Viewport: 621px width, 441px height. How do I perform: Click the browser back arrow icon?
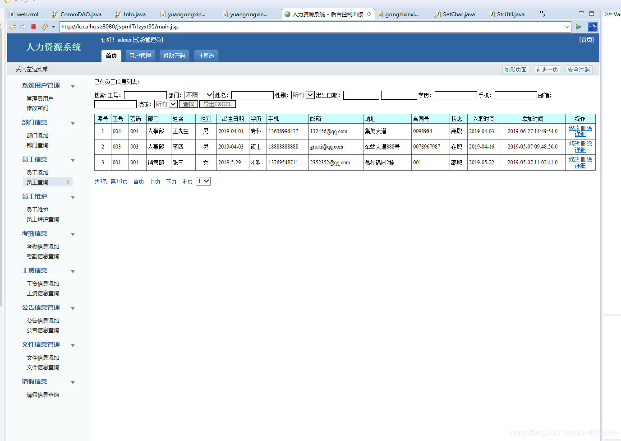pyautogui.click(x=13, y=27)
